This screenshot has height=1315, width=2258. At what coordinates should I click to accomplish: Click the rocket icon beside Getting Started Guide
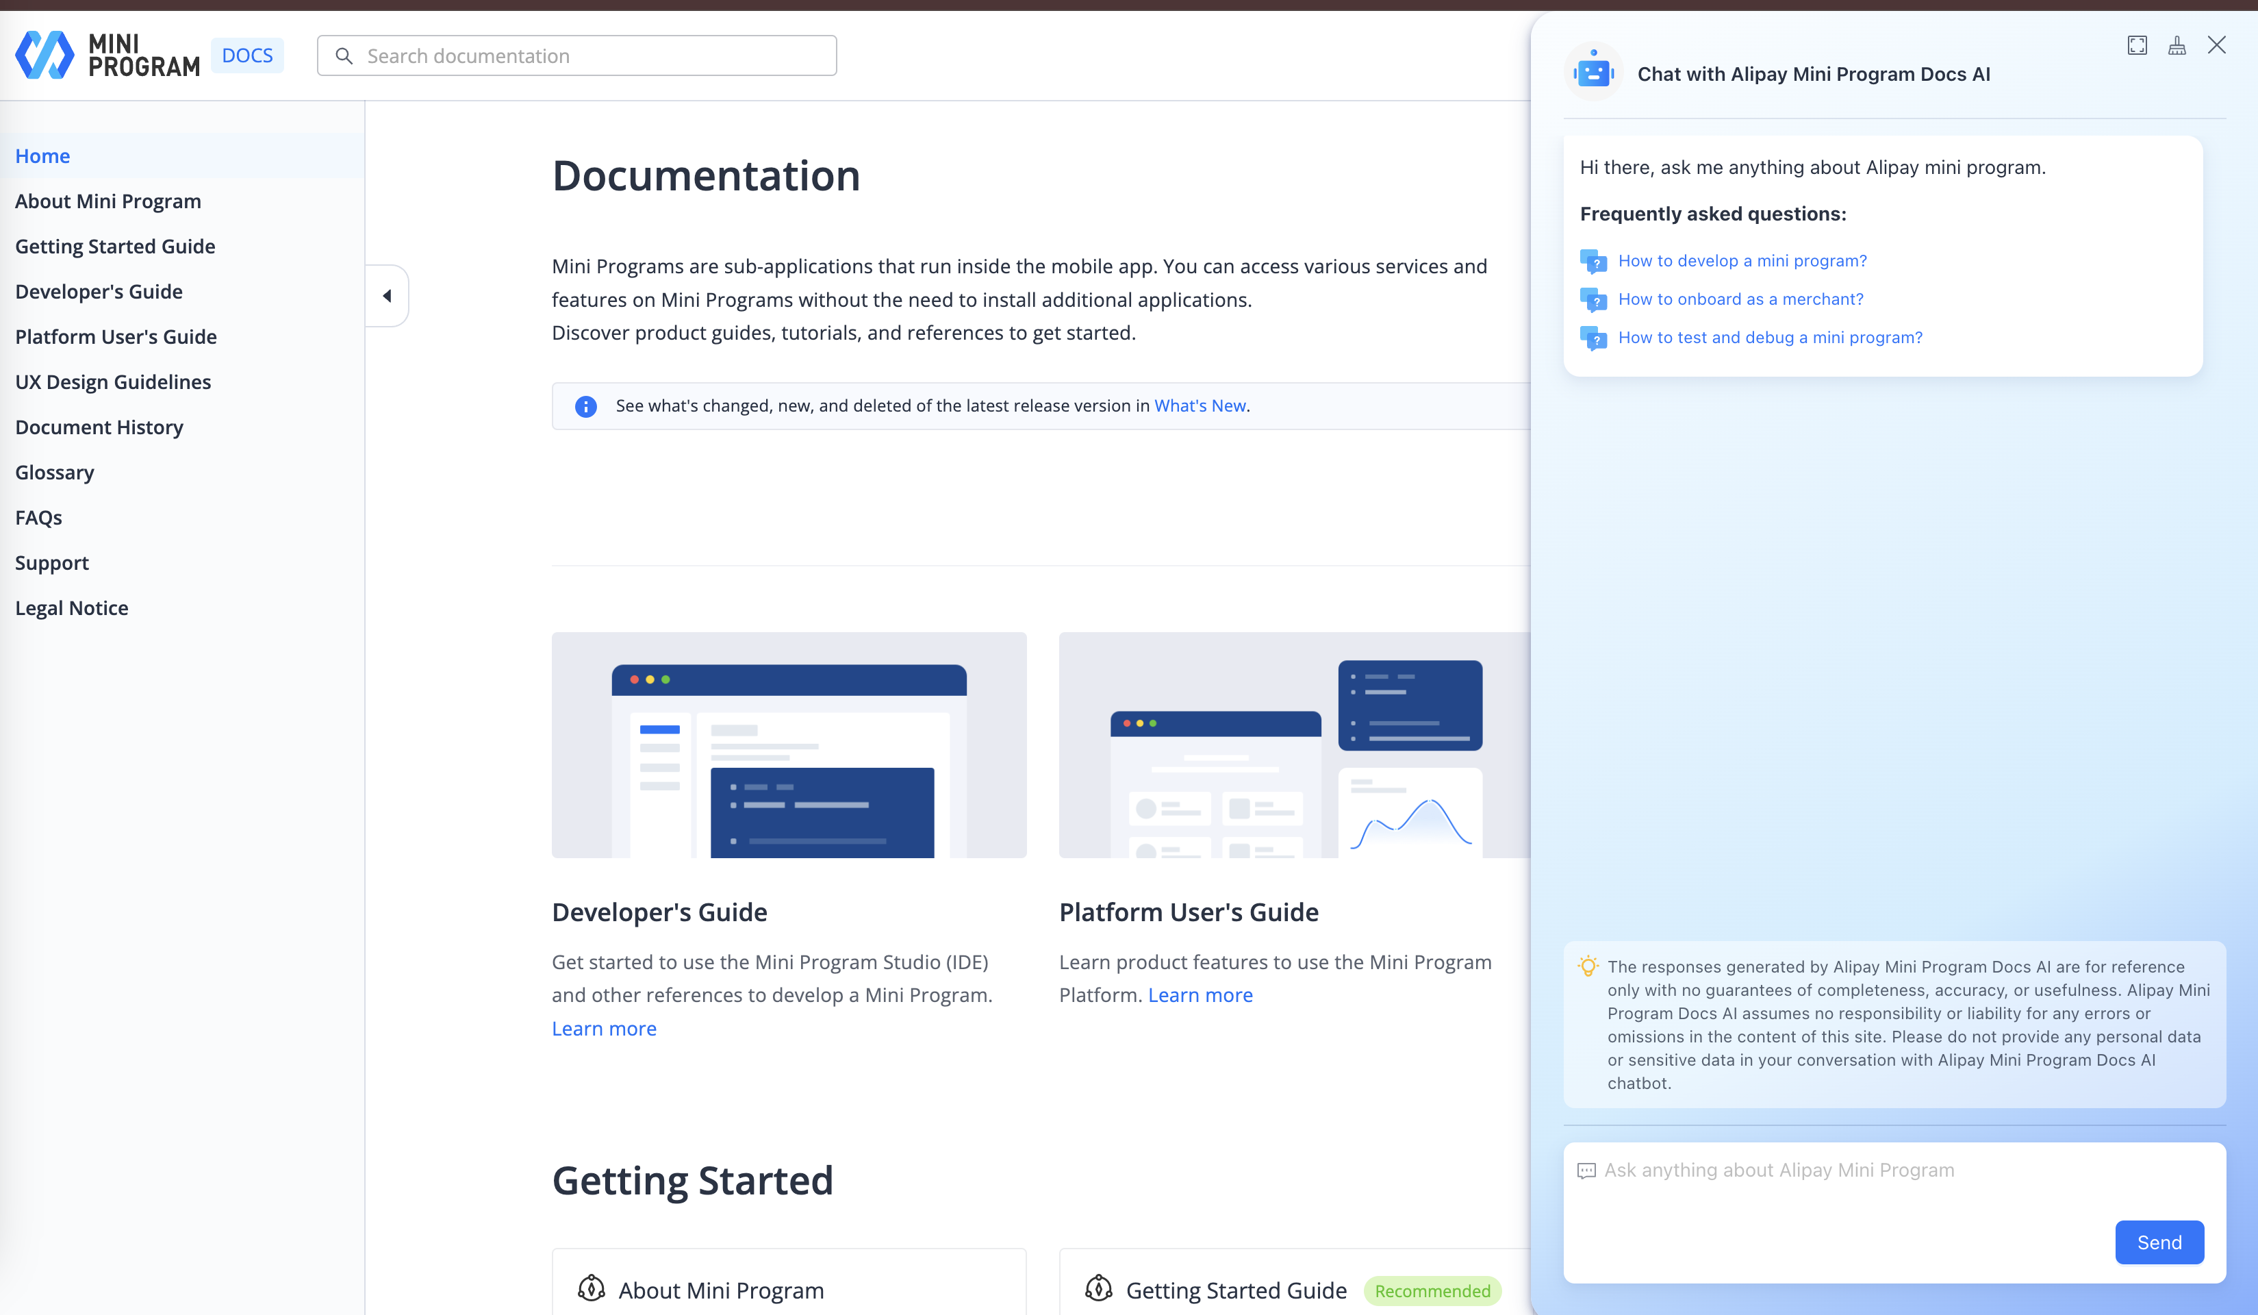(1099, 1288)
